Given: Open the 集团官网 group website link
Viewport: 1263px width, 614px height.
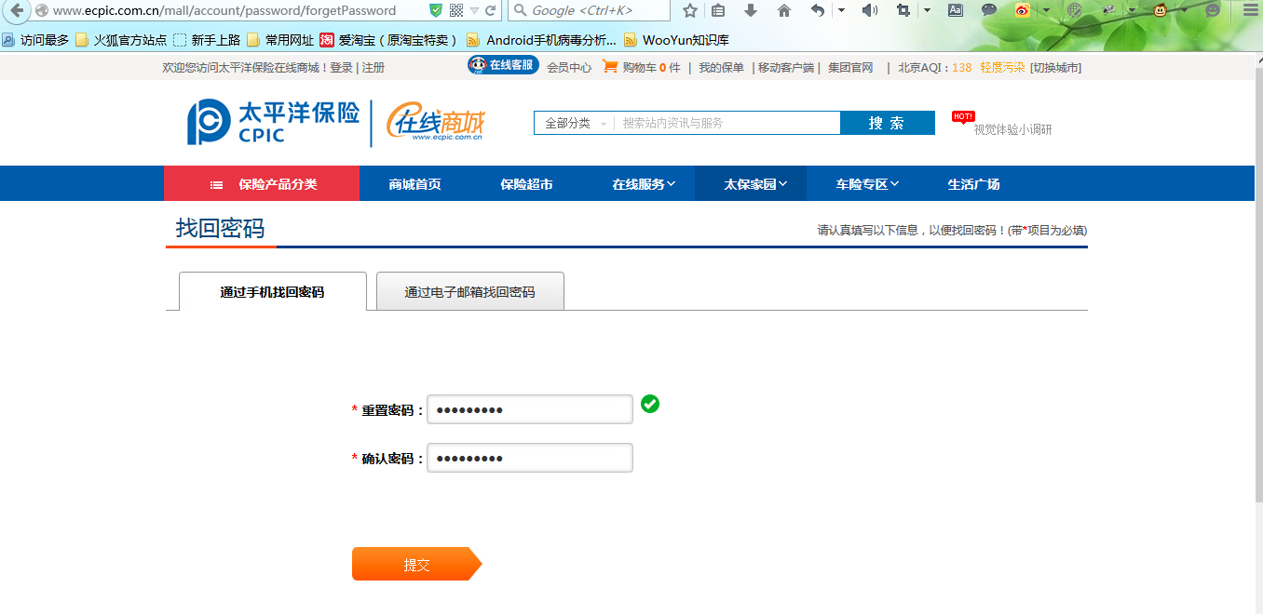Looking at the screenshot, I should pyautogui.click(x=850, y=67).
